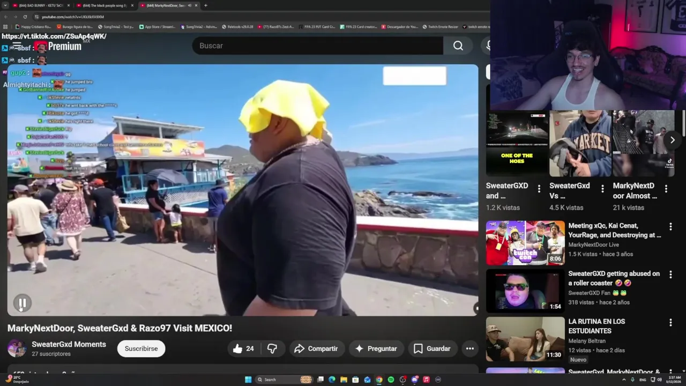Click the '27 suscriptores' text
The height and width of the screenshot is (386, 686).
click(x=51, y=354)
